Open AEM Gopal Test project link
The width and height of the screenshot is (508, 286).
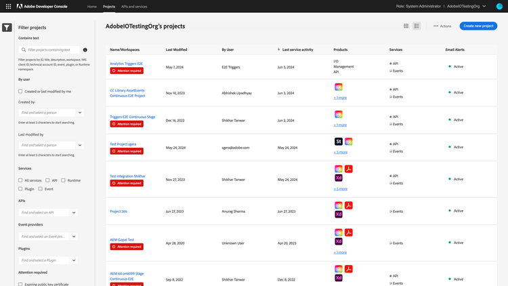point(122,240)
